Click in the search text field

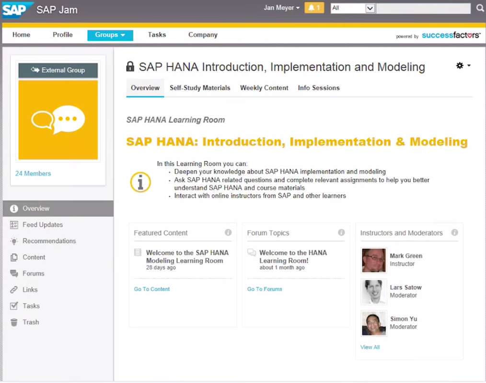pyautogui.click(x=423, y=8)
